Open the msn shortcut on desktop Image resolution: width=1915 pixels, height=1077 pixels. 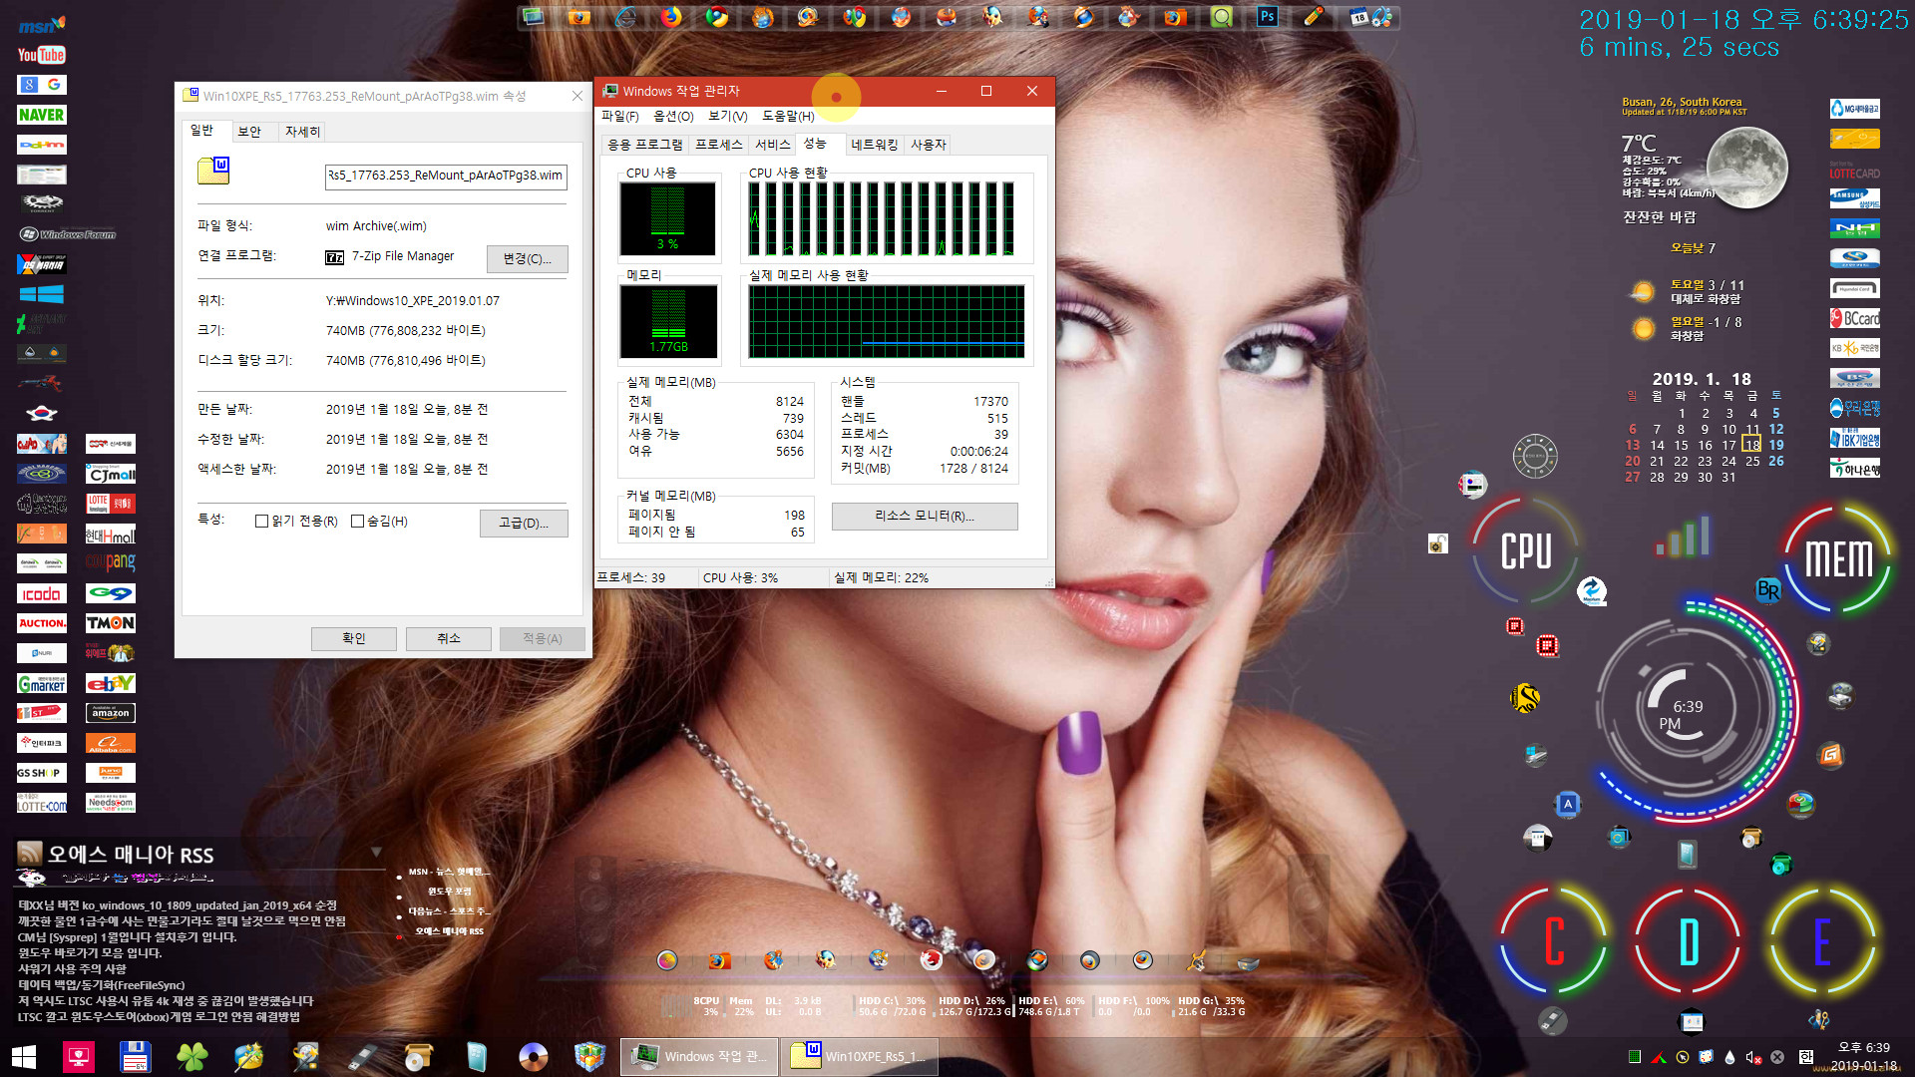pyautogui.click(x=41, y=25)
